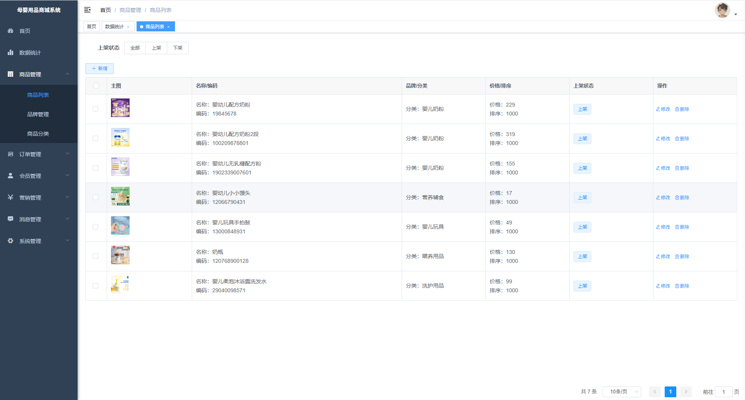Screen dimensions: 745x400
Task: Toggle the select-all checkbox in table header
Action: 96,86
